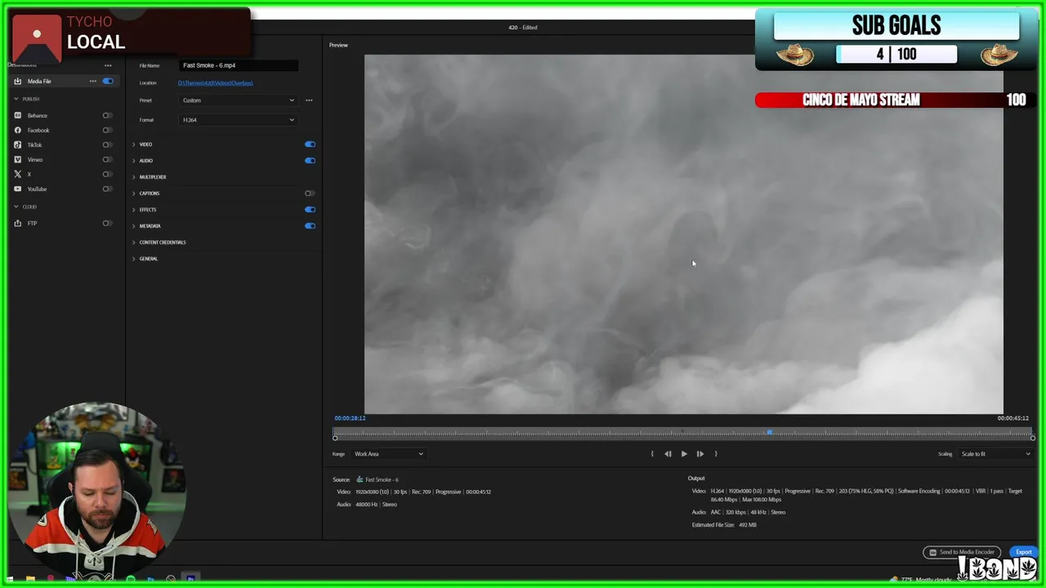Click the preview timeline scrub bar
The height and width of the screenshot is (588, 1046).
[683, 433]
